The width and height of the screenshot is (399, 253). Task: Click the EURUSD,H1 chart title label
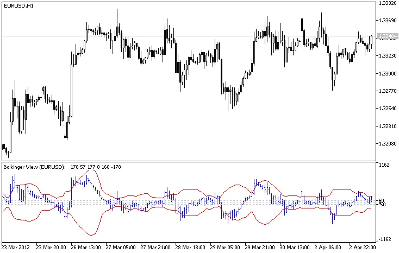tap(18, 5)
